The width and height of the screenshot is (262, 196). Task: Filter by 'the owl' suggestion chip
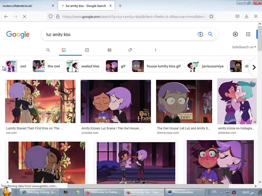pyautogui.click(x=48, y=66)
